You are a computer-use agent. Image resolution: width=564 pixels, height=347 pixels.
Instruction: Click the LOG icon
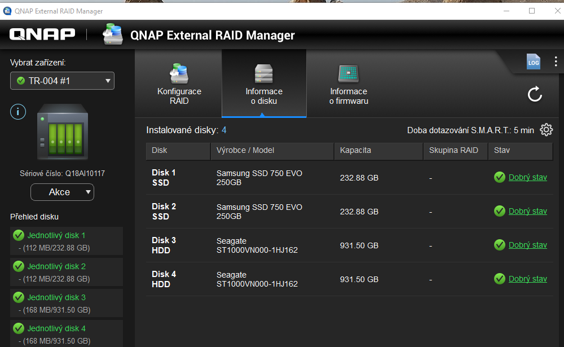click(x=533, y=62)
